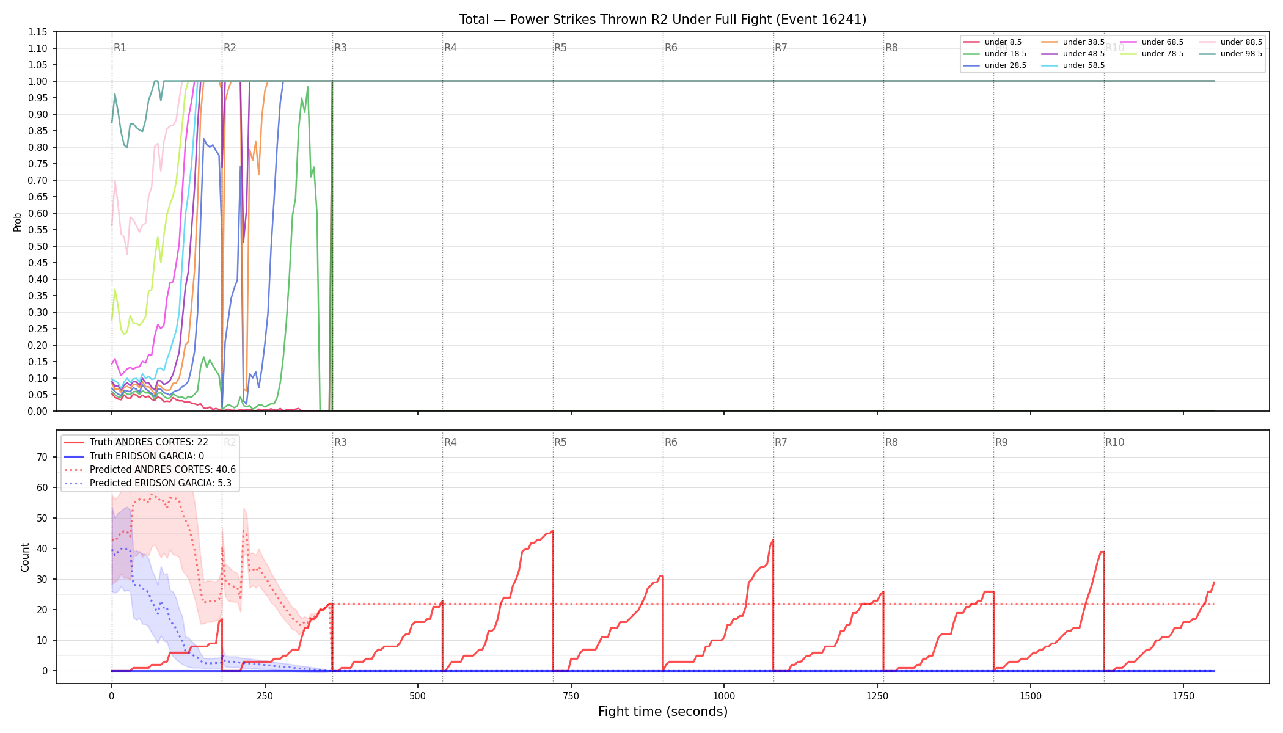Click the R7 marker in the Prob chart

coord(781,48)
